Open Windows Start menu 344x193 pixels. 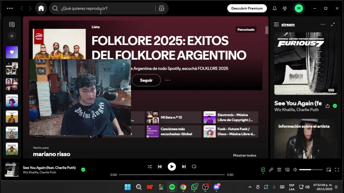[x=128, y=187]
